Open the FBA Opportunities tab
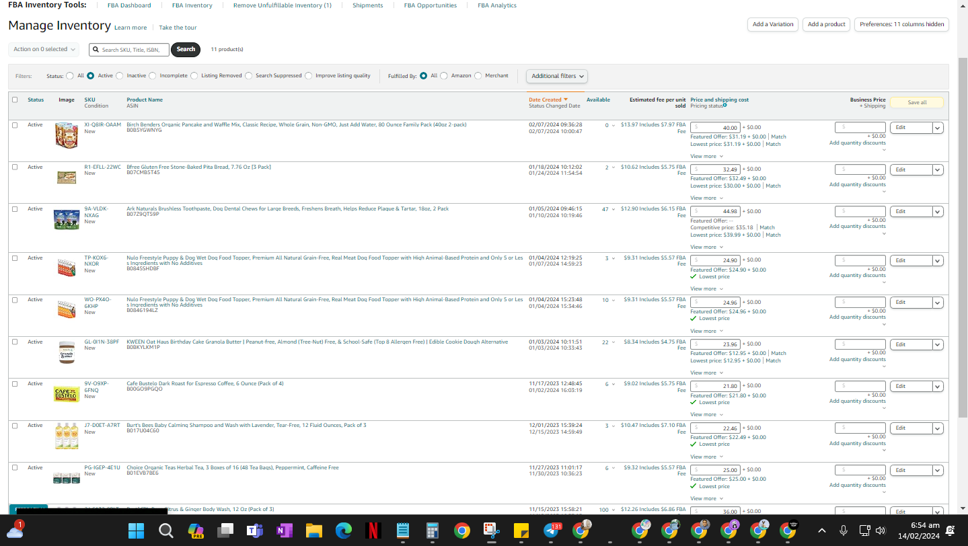 tap(431, 5)
